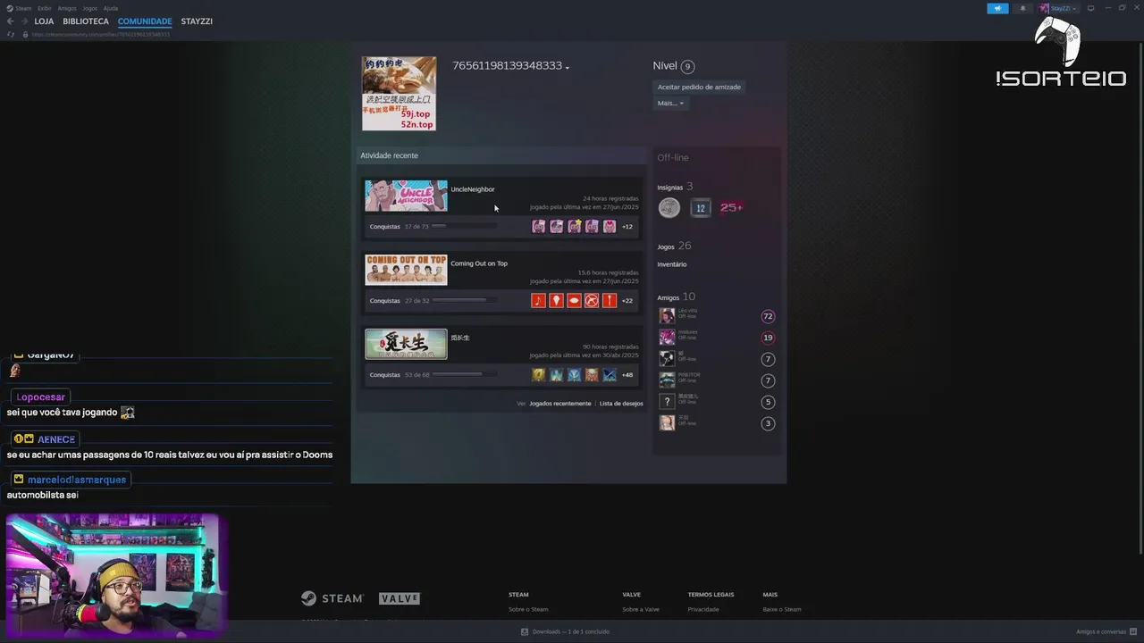
Task: Open the Exibir menu
Action: pyautogui.click(x=45, y=8)
